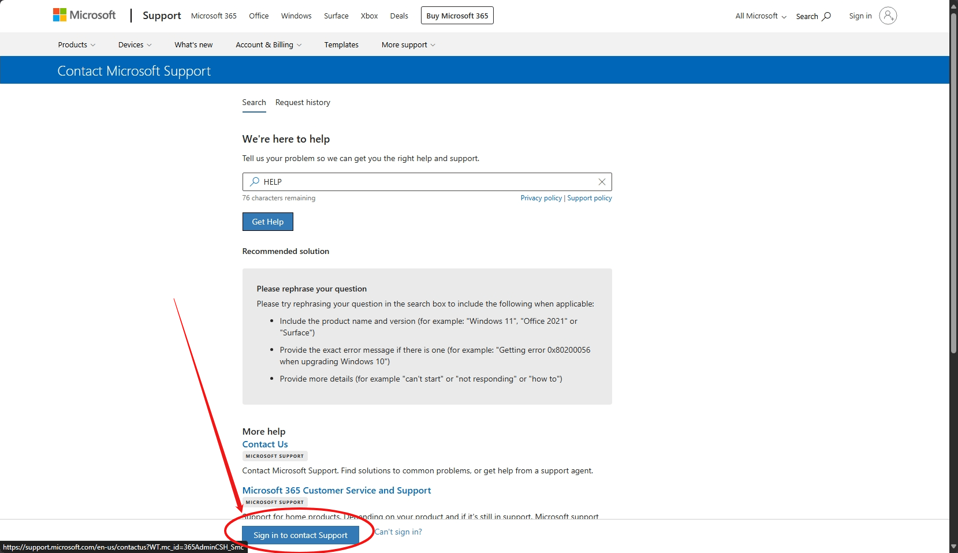Click the 'We're here to help' heading
958x553 pixels.
286,139
